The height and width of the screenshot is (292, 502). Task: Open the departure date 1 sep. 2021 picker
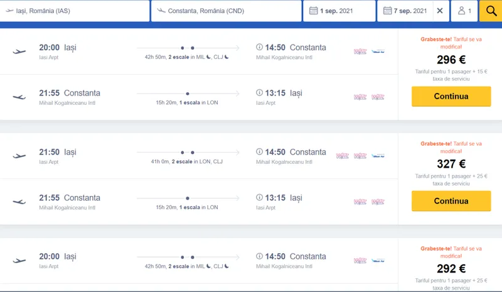339,11
